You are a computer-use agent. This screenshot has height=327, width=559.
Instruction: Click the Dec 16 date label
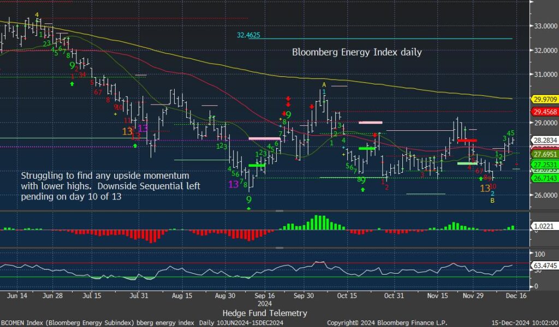(515, 296)
